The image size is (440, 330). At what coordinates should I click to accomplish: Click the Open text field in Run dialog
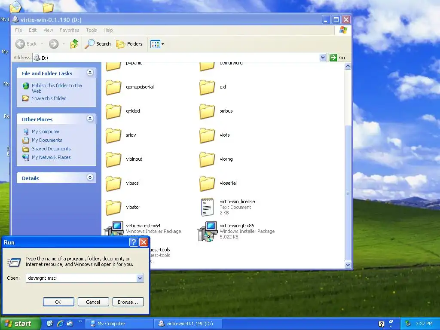[x=81, y=278]
